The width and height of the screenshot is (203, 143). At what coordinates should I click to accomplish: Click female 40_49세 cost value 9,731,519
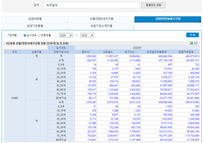pos(167,123)
